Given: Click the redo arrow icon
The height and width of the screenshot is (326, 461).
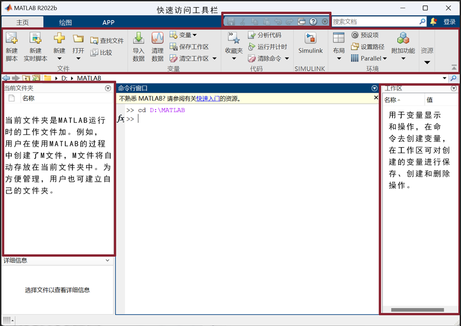Looking at the screenshot, I should coord(289,21).
